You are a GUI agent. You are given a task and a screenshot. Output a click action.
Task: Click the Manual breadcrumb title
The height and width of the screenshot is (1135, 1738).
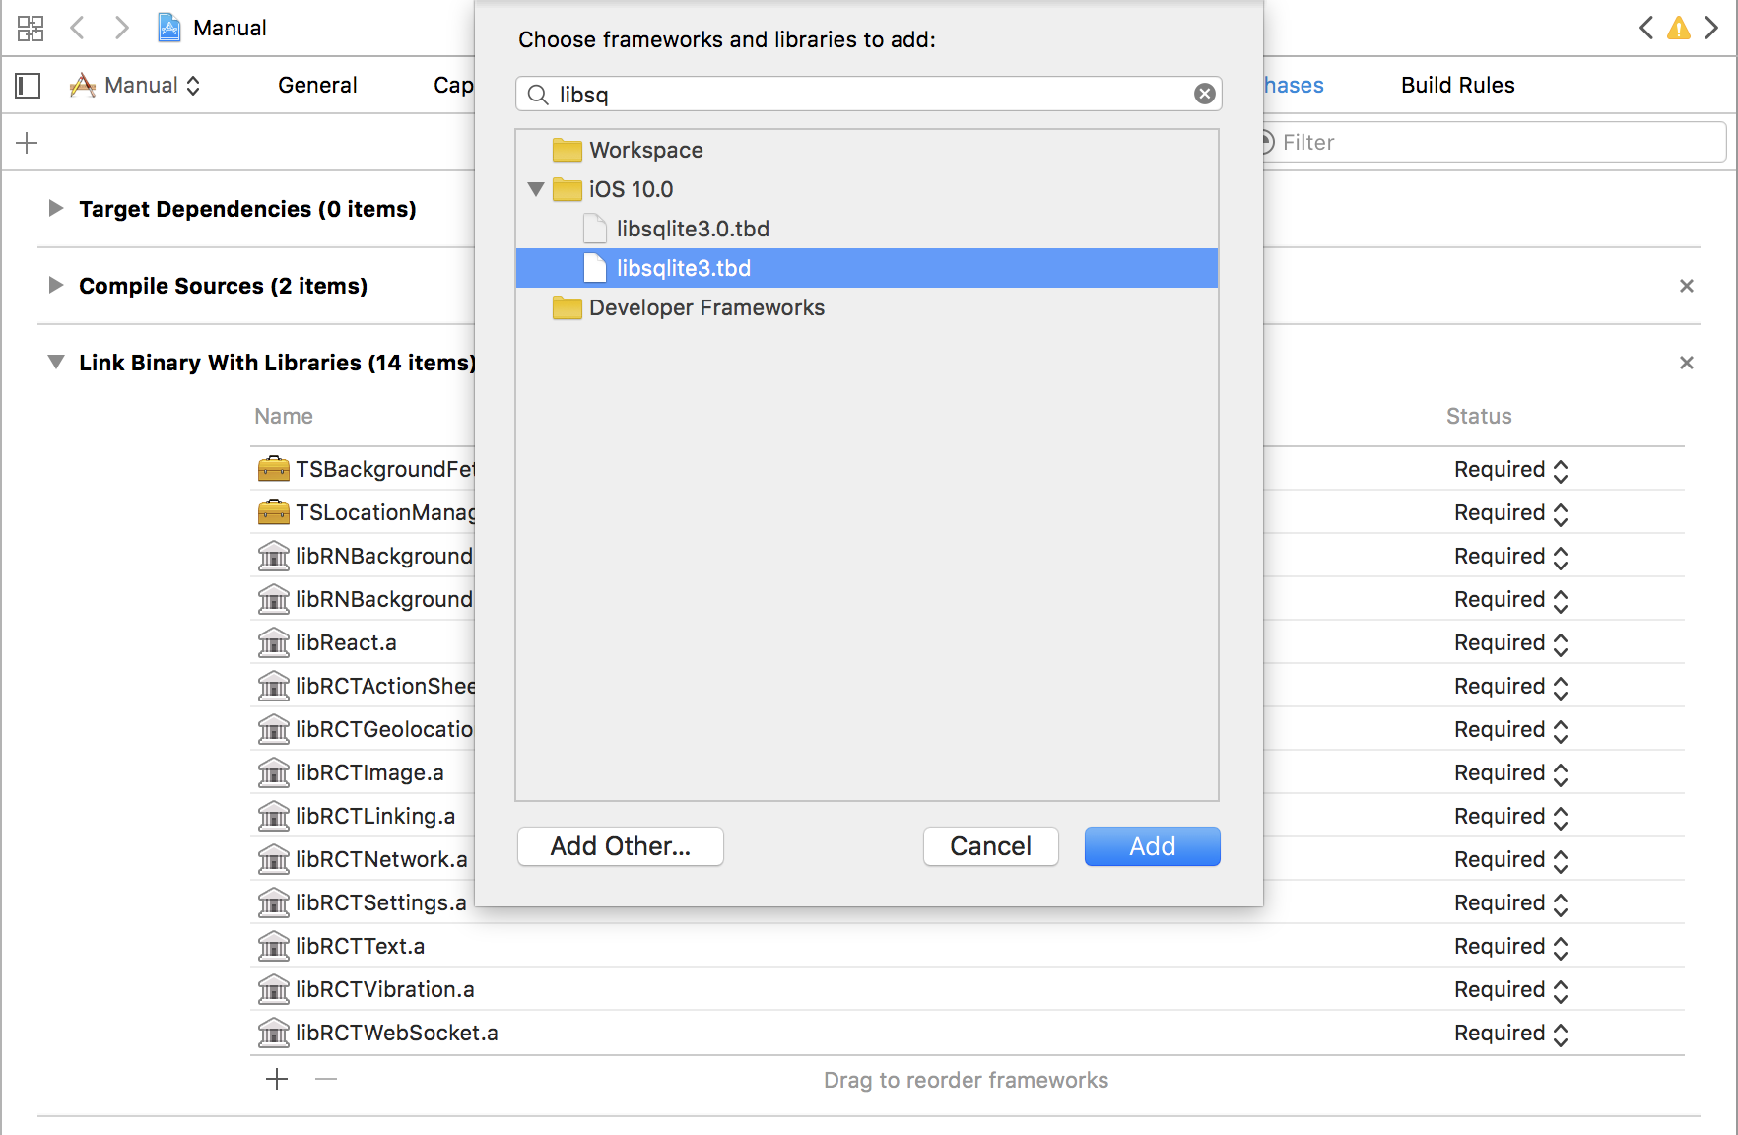(x=230, y=28)
